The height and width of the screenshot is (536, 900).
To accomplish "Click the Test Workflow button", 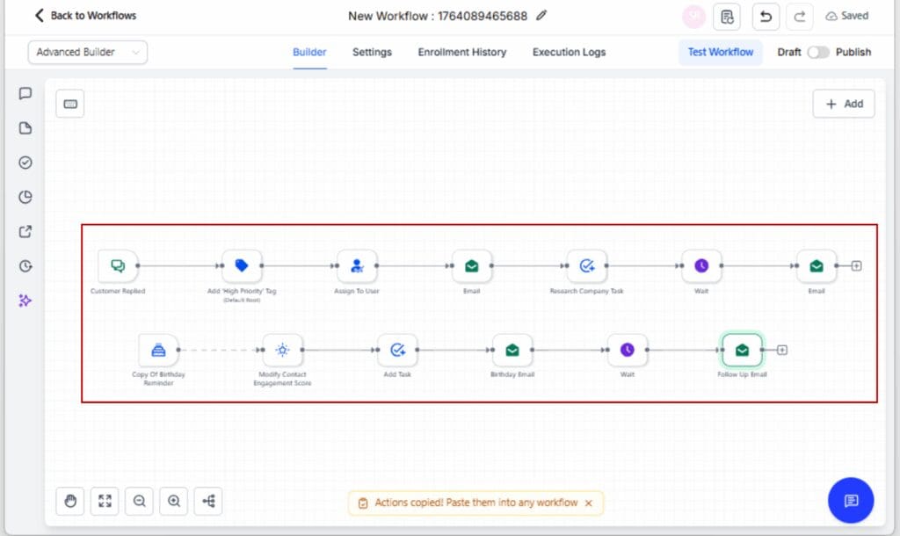I will pyautogui.click(x=720, y=52).
